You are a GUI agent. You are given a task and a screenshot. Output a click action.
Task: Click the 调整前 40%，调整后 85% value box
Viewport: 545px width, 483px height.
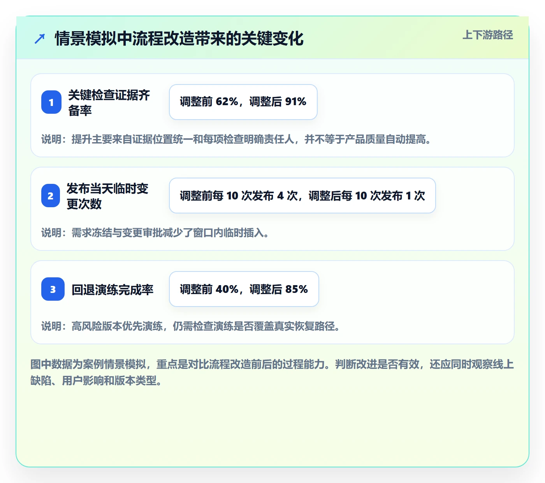244,289
